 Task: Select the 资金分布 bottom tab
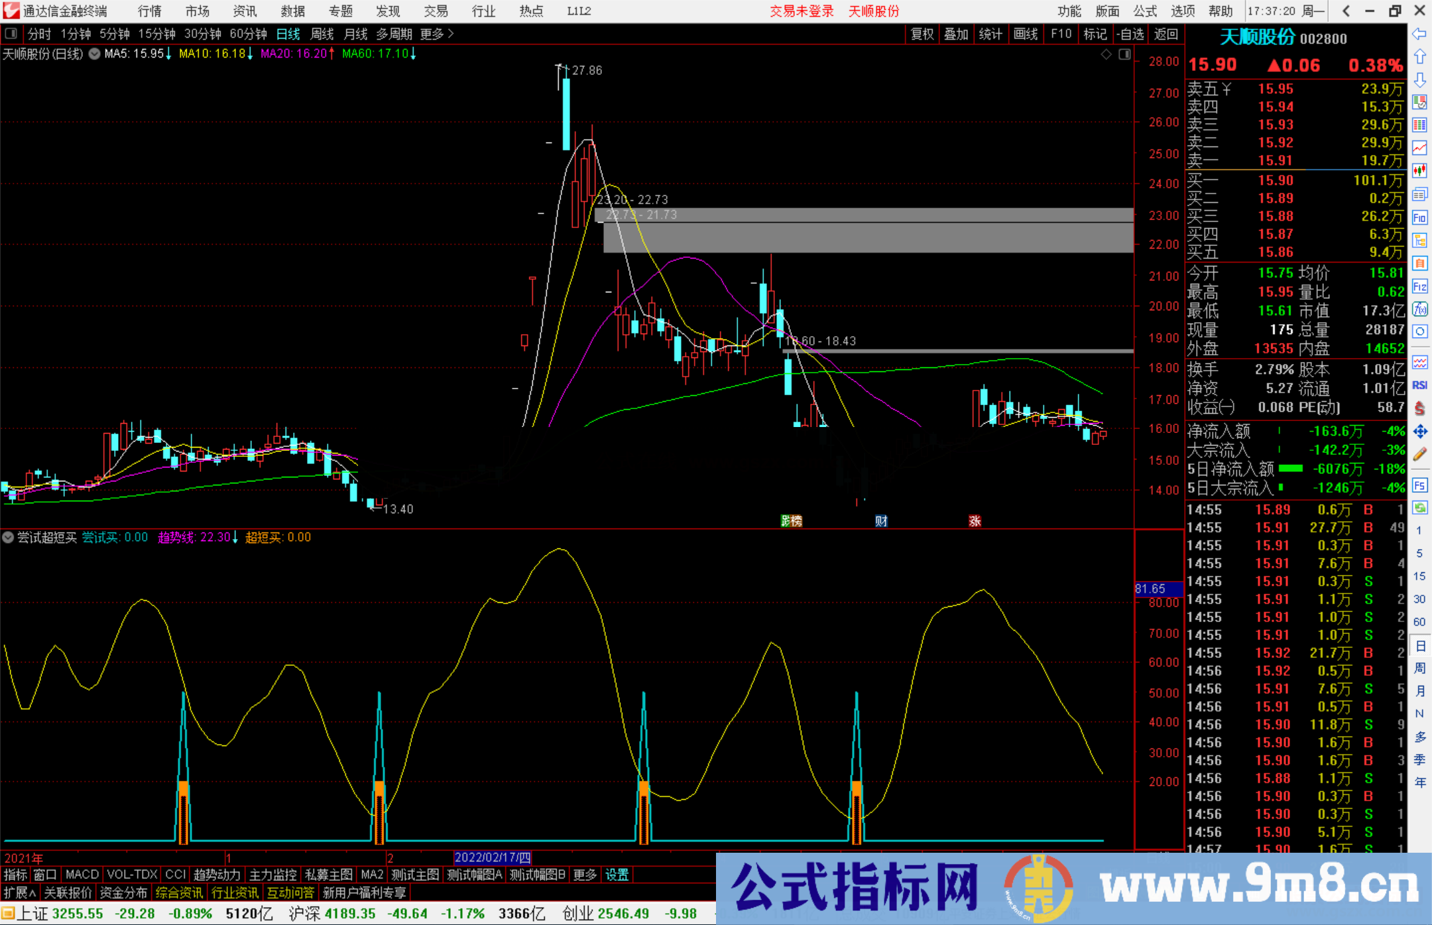tap(123, 893)
